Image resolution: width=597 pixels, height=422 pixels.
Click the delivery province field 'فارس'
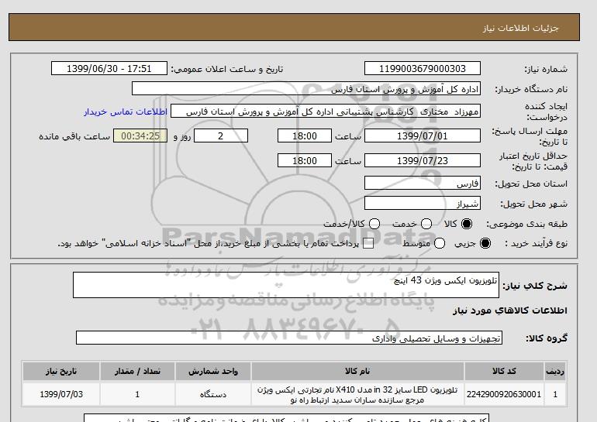[423, 184]
